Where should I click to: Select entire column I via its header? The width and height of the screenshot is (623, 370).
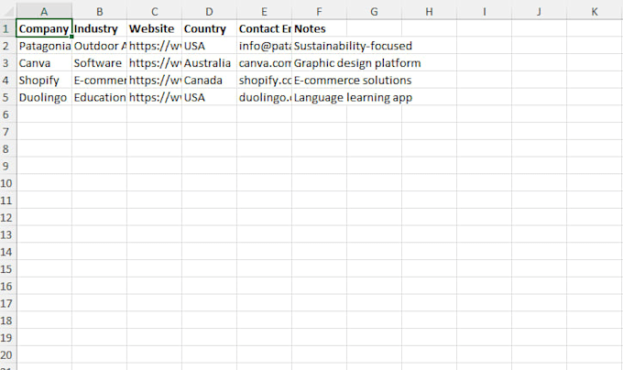(485, 12)
